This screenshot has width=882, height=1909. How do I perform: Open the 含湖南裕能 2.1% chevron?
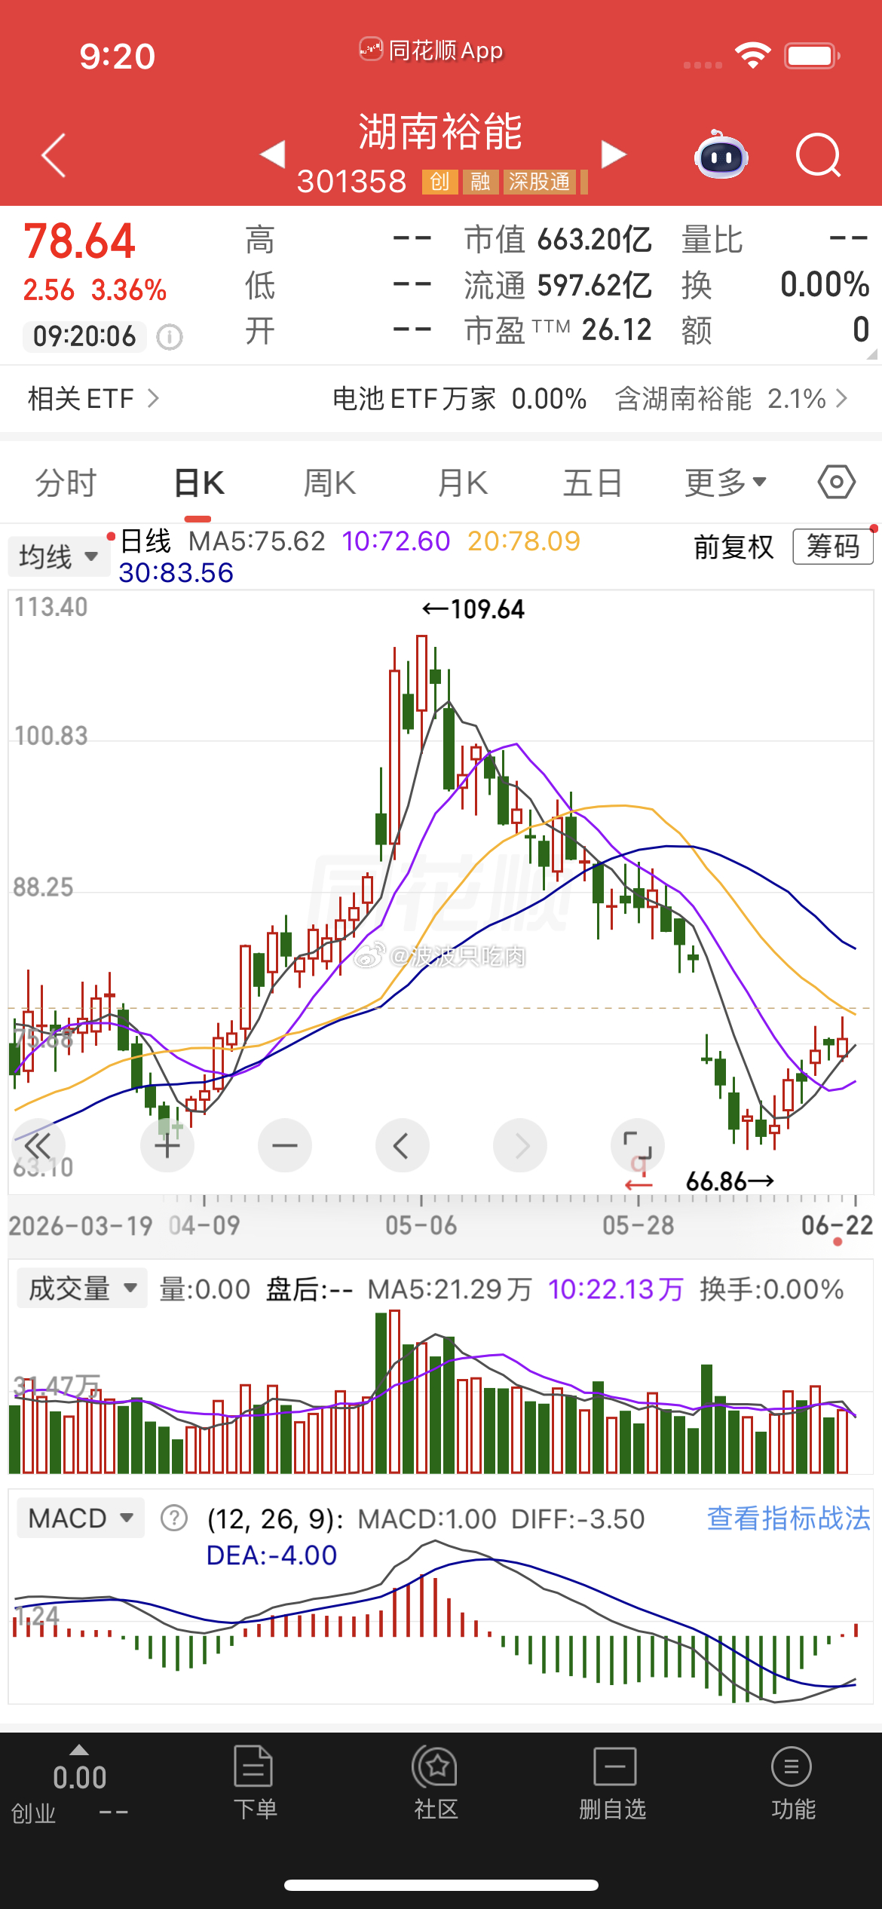pyautogui.click(x=731, y=399)
